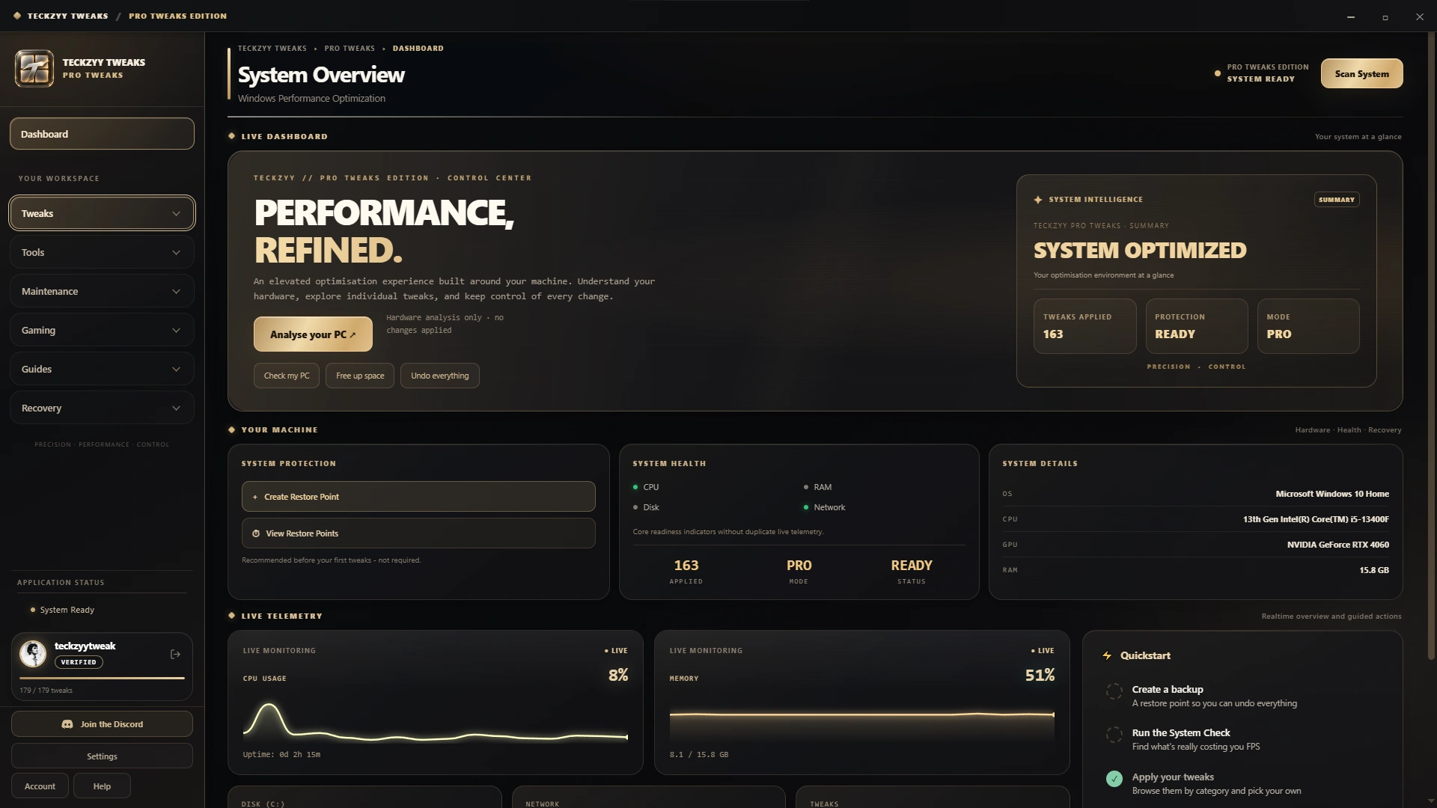Image resolution: width=1437 pixels, height=808 pixels.
Task: Open the Help button
Action: pos(102,786)
